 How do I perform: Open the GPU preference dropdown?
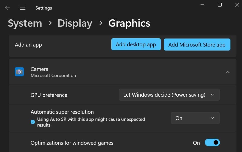click(x=169, y=95)
